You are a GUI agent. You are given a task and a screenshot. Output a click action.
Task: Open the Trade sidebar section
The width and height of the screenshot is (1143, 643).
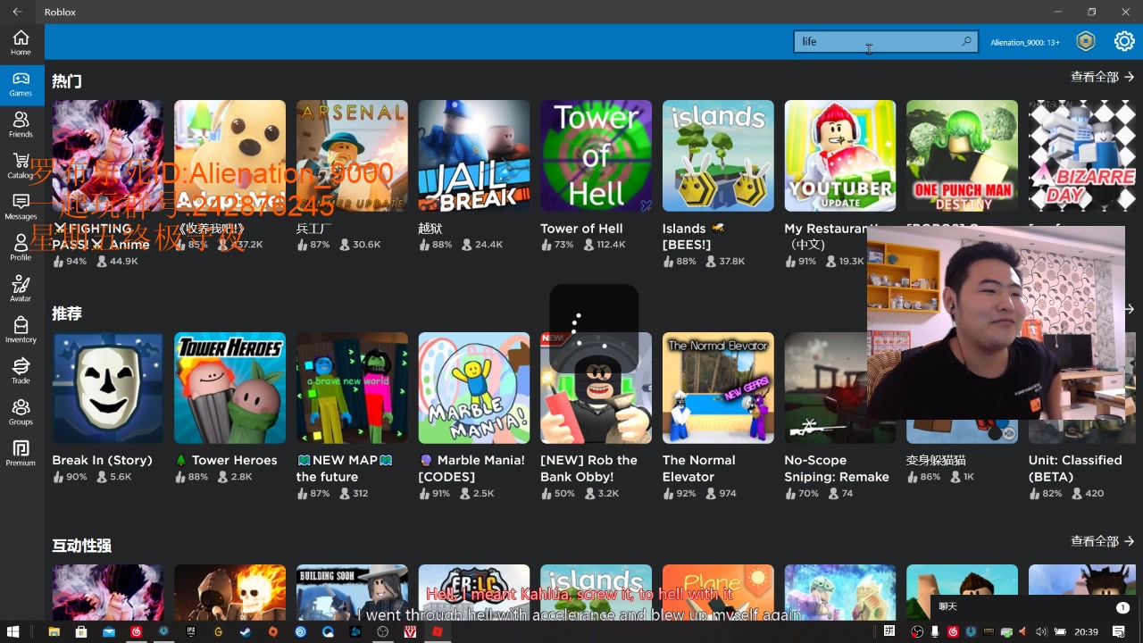coord(21,372)
